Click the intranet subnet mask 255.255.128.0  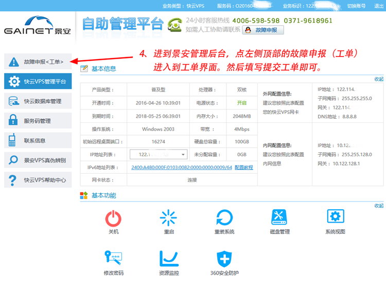[x=357, y=154]
